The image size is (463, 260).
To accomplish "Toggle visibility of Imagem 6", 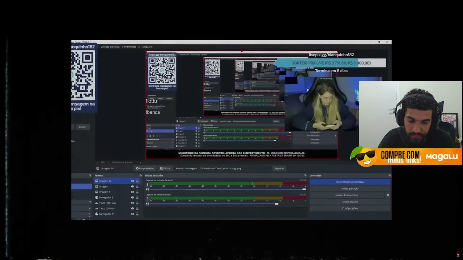I will (132, 192).
